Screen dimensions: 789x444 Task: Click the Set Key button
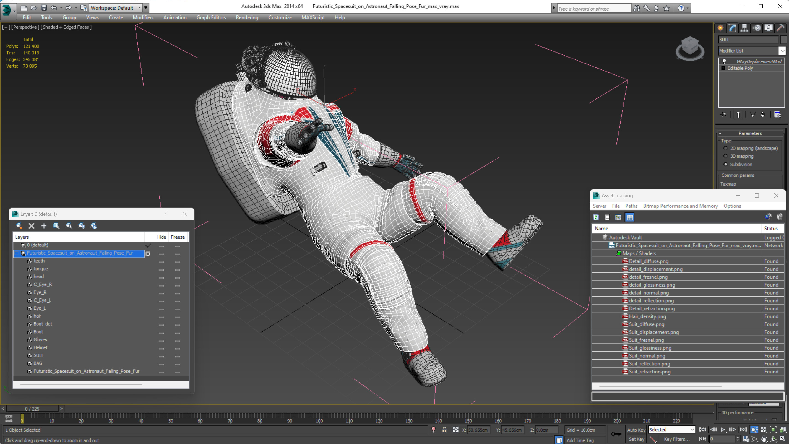pyautogui.click(x=636, y=439)
